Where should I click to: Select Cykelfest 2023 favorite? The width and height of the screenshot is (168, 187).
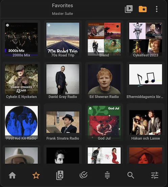(x=146, y=39)
